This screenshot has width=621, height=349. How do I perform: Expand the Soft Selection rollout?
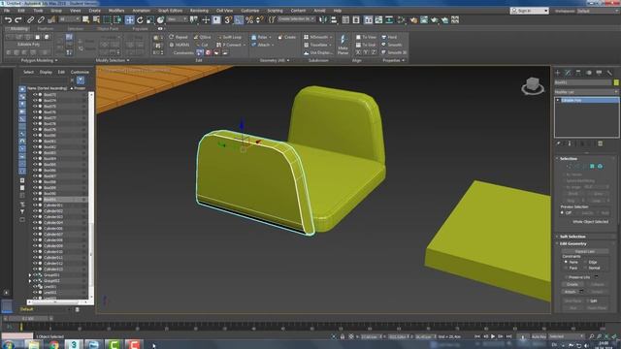(x=572, y=237)
